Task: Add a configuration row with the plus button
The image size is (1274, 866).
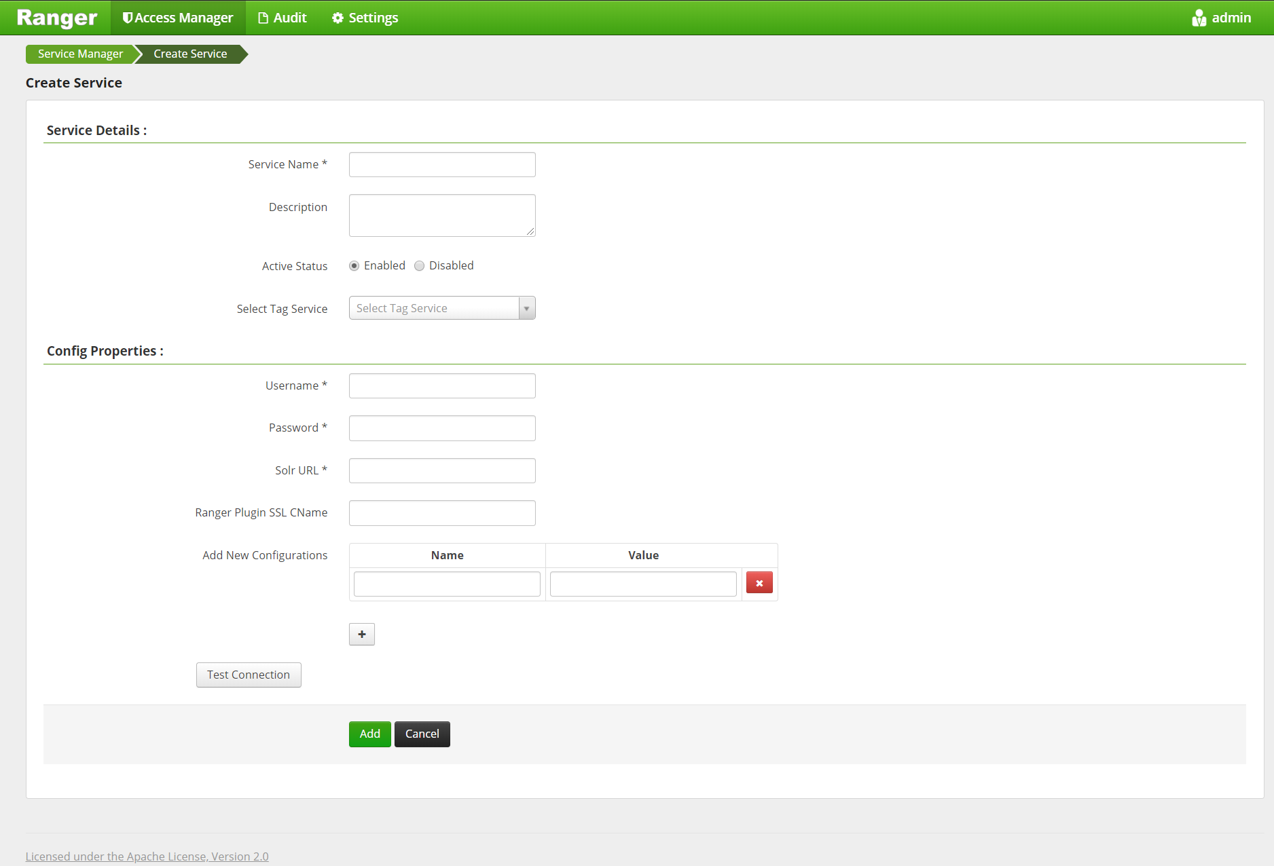Action: (361, 634)
